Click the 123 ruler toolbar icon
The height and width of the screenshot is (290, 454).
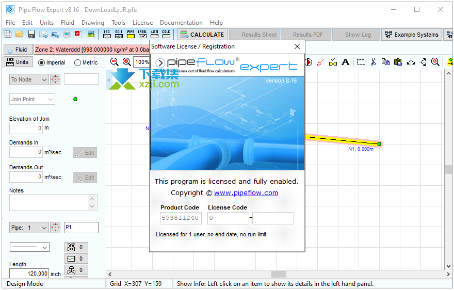point(154,34)
